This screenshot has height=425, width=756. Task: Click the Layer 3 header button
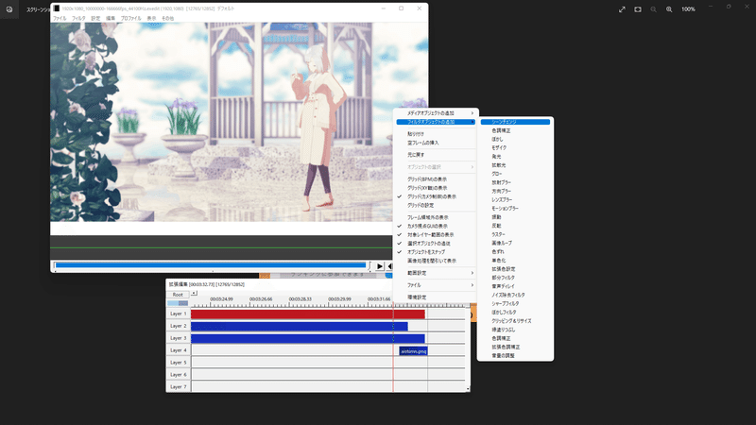[178, 338]
